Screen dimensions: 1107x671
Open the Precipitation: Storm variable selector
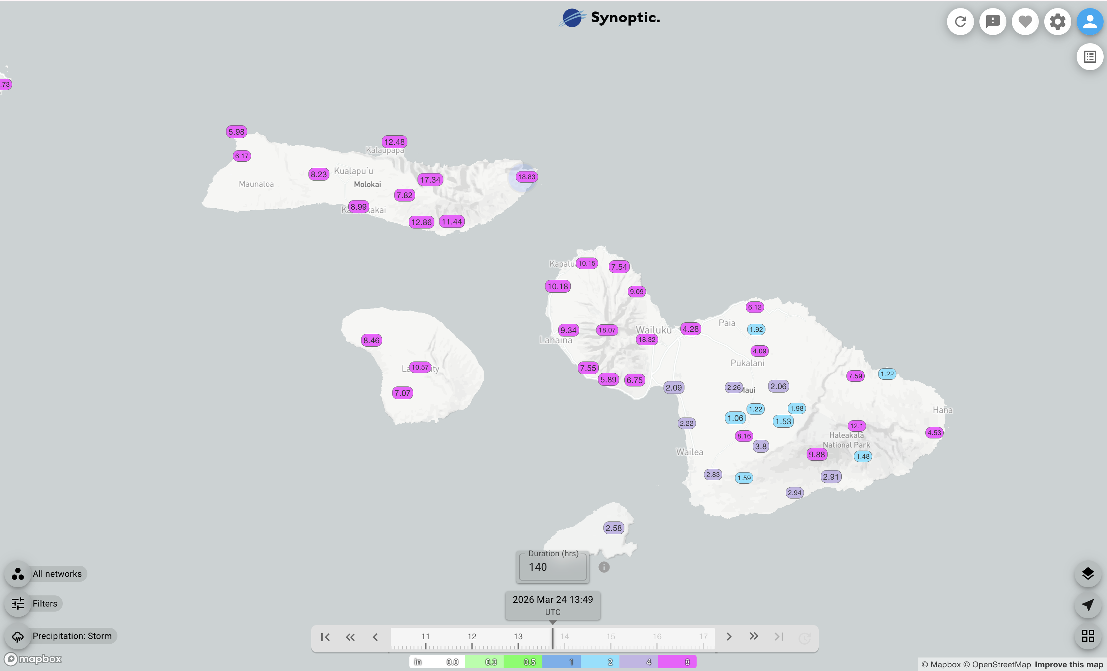coord(72,636)
